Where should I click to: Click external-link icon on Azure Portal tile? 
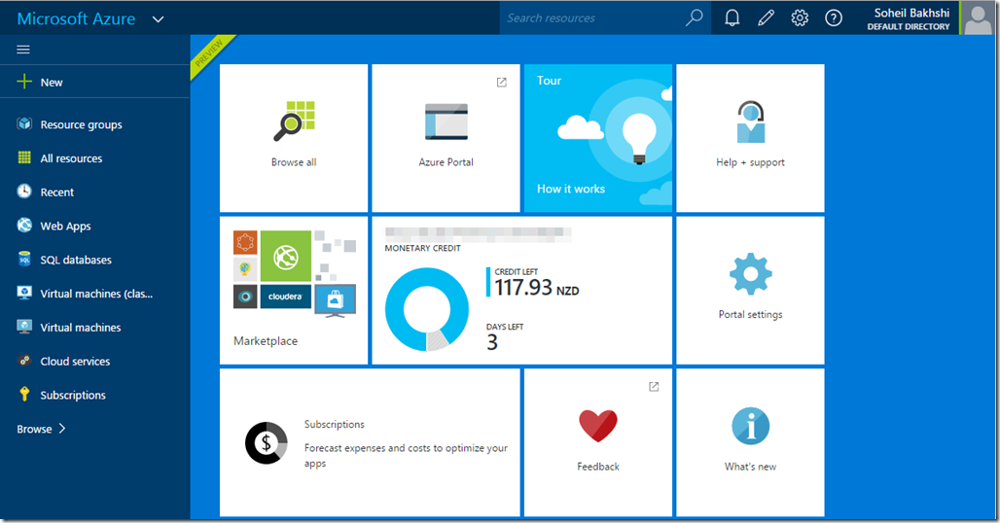(502, 83)
